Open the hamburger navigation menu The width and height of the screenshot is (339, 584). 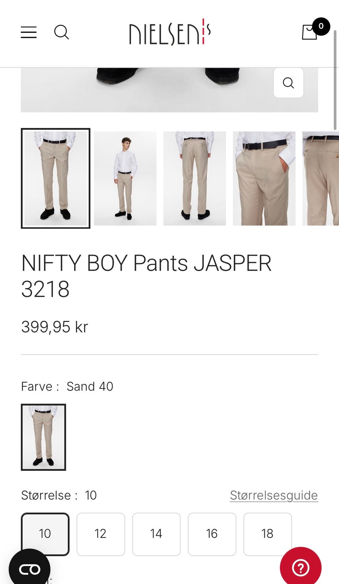(29, 32)
